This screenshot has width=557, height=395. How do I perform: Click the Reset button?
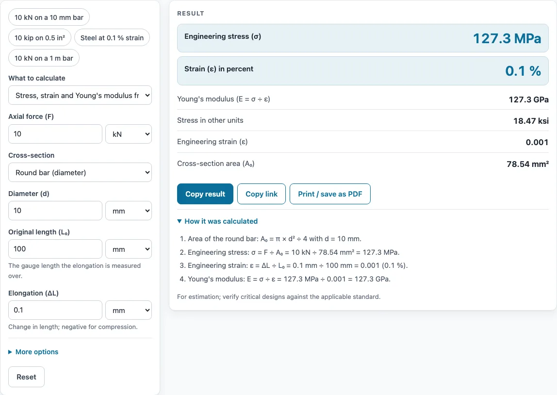coord(26,377)
